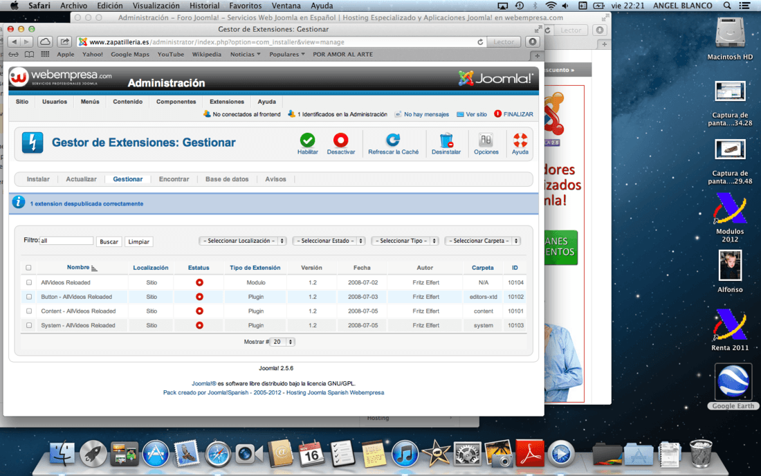Check the AllVideos Reloaded Modulo row checkbox
This screenshot has height=476, width=761.
coord(28,282)
